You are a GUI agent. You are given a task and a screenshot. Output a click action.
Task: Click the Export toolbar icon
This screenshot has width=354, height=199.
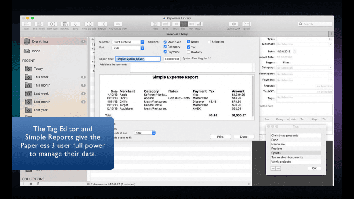click(x=102, y=24)
